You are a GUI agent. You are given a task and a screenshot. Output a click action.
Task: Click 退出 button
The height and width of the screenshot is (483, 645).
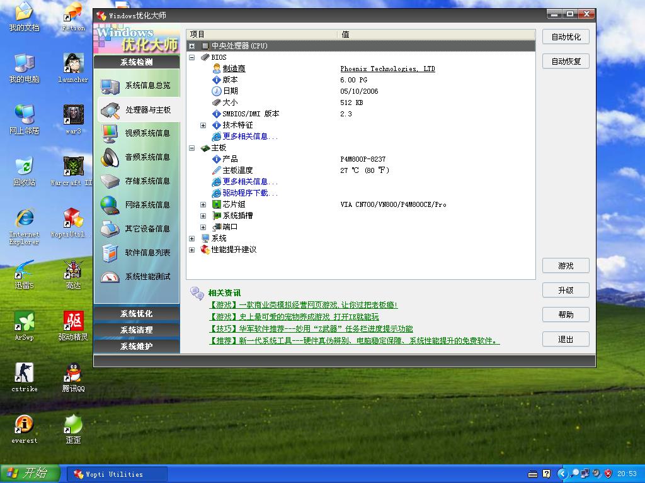pyautogui.click(x=566, y=339)
